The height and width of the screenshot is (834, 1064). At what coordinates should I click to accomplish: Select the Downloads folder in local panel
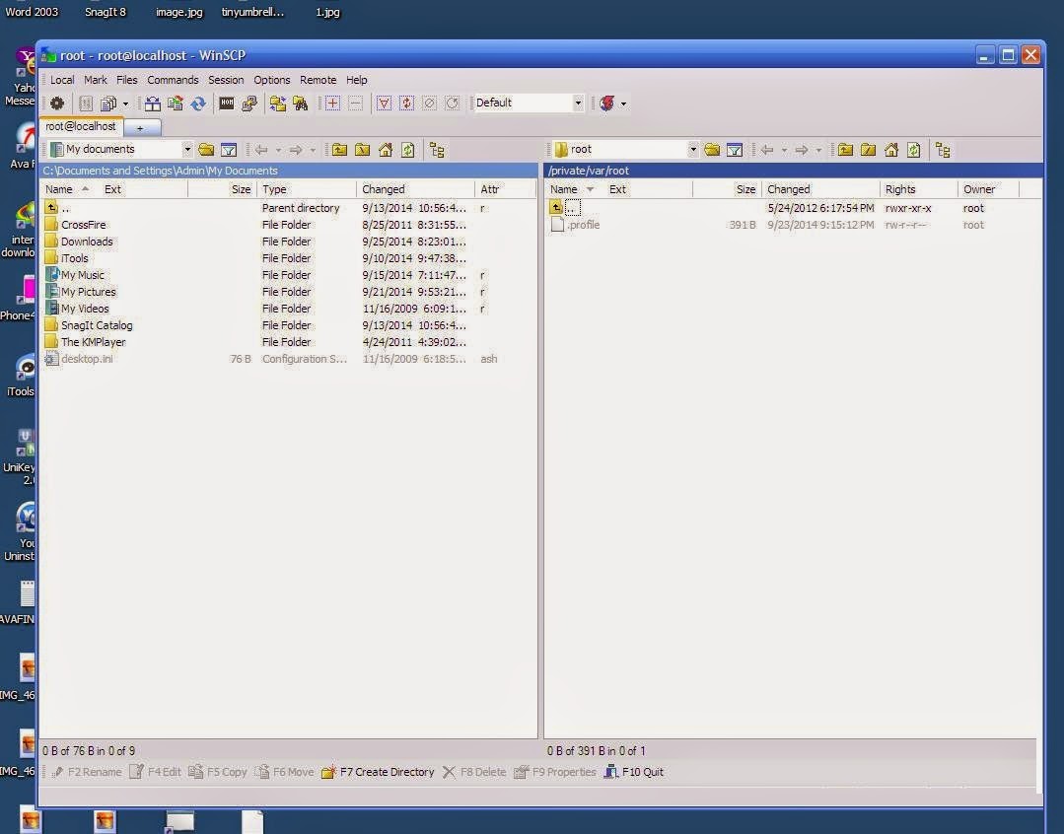(x=87, y=242)
